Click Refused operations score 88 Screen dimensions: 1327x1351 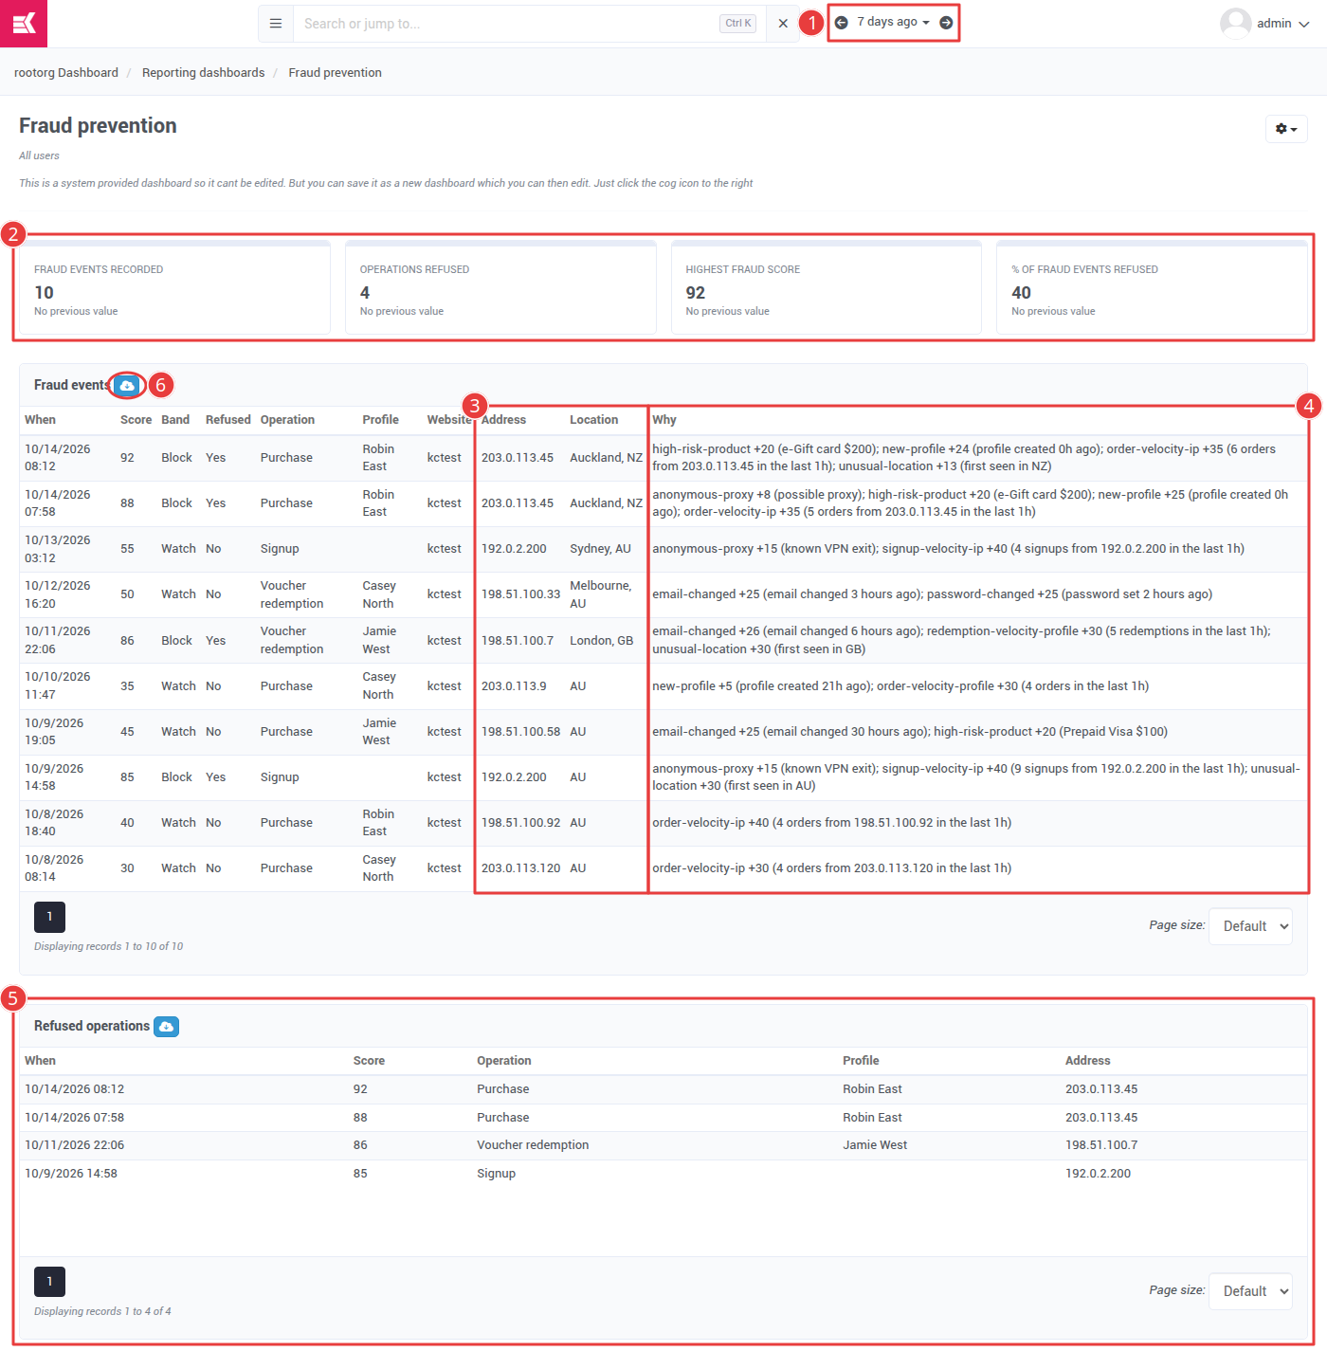pyautogui.click(x=360, y=1118)
